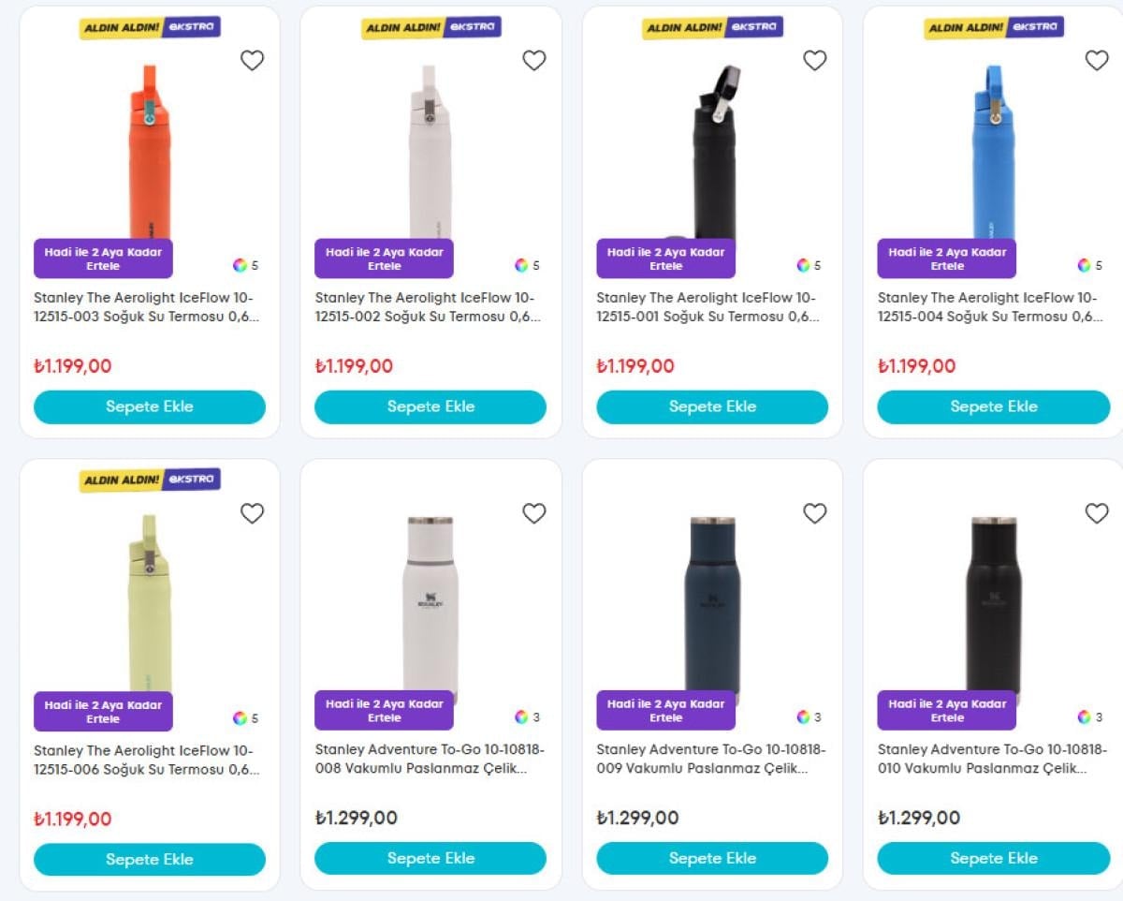Add navy Adventure To-Go 10-10818-009 to favorites

815,513
